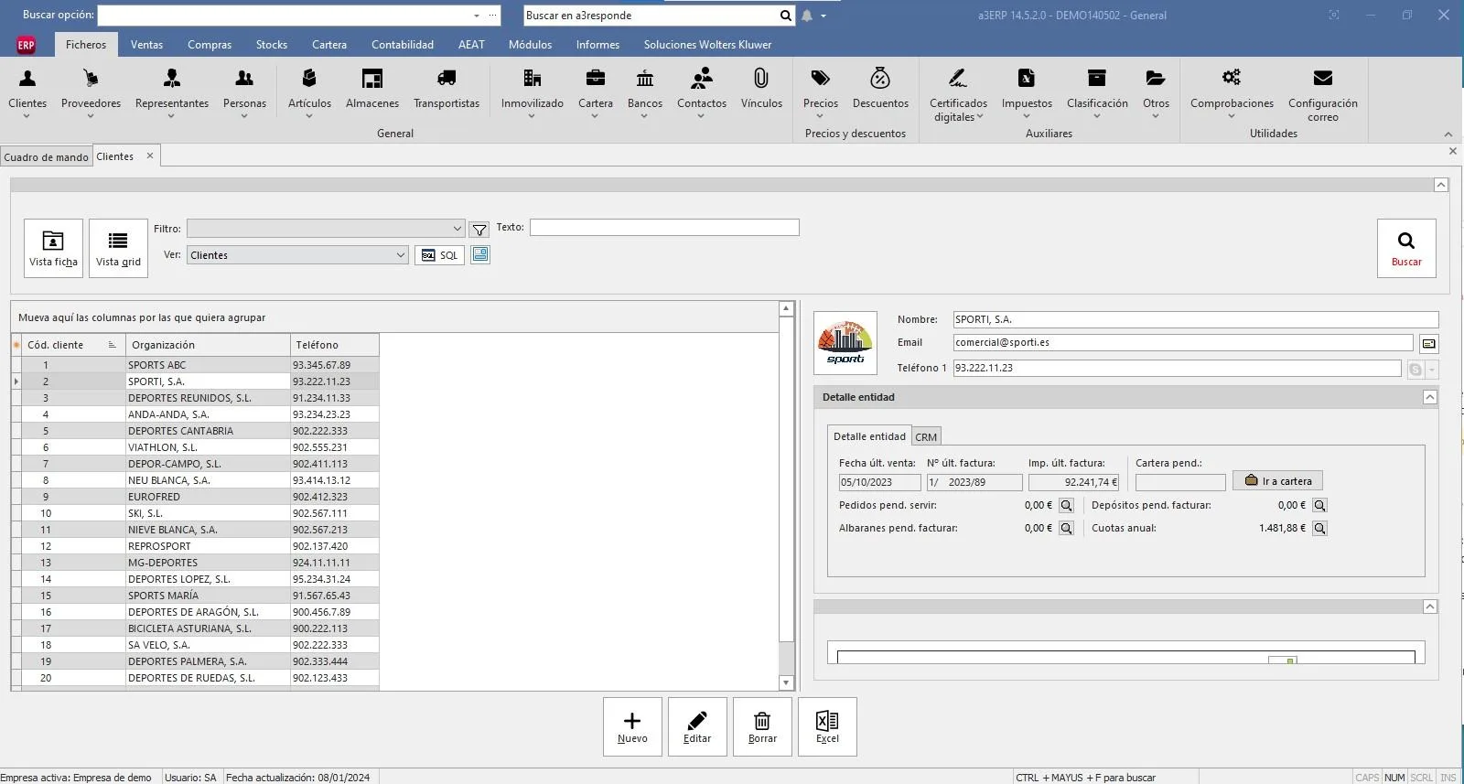Viewport: 1464px width, 784px height.
Task: Click magnifier next to Albaranes pend. facturar
Action: (x=1066, y=529)
